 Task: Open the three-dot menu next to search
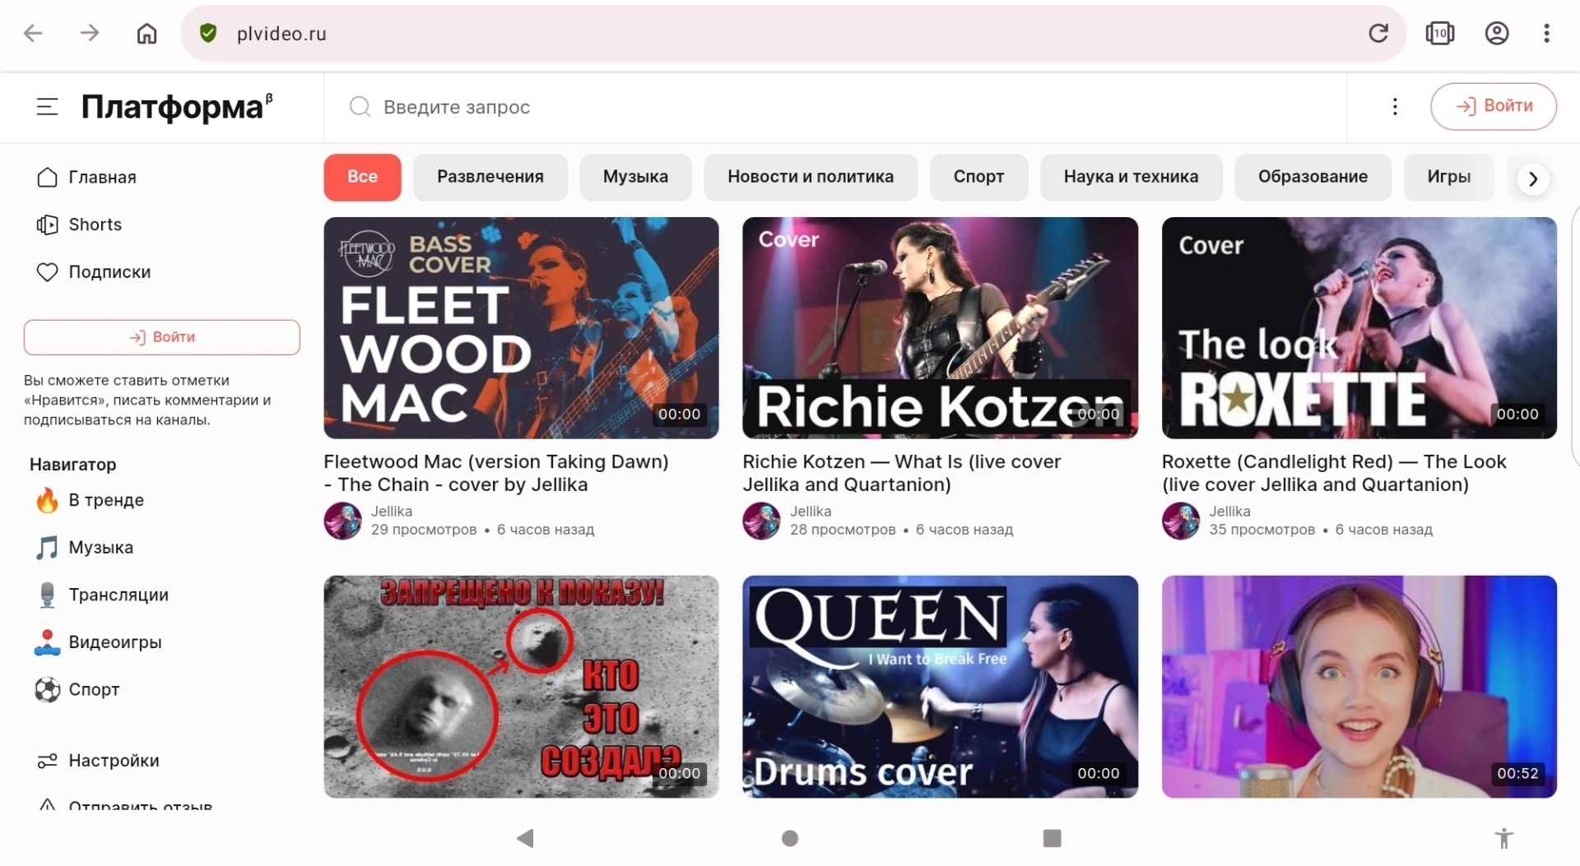click(x=1395, y=107)
